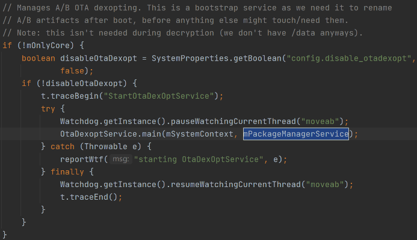The width and height of the screenshot is (417, 240).
Task: Click "starting OtaDexOptService" string
Action: 199,159
